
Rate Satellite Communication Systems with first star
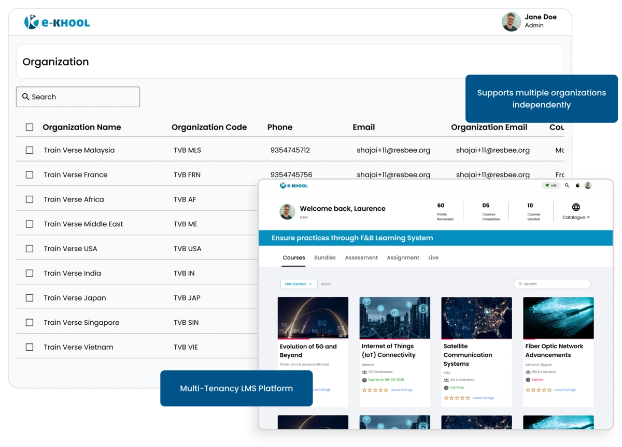pos(446,398)
